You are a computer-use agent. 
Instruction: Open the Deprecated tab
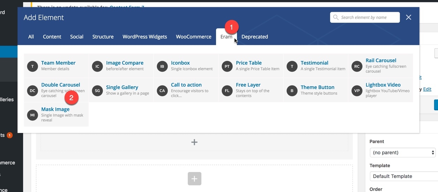point(254,37)
